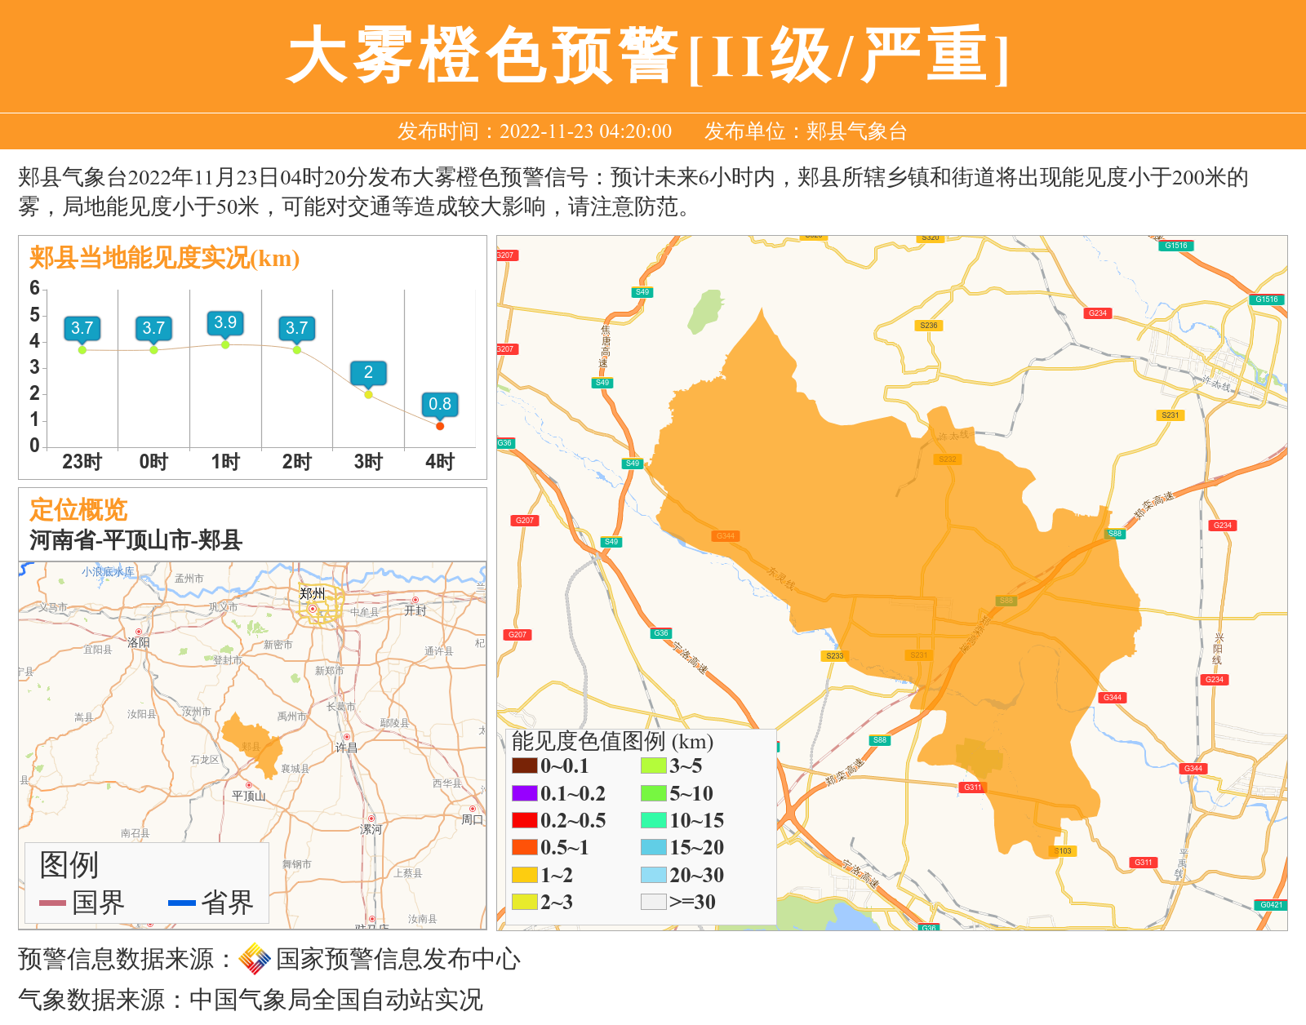This screenshot has height=1025, width=1306.
Task: Click the 3.9 data label at 1时
Action: pyautogui.click(x=225, y=322)
